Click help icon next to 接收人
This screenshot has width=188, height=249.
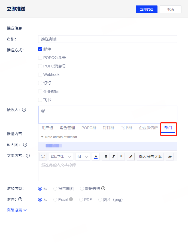click(24, 110)
